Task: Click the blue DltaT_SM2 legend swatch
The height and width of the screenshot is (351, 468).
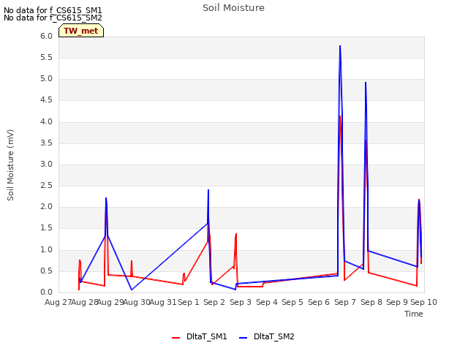Action: pyautogui.click(x=244, y=338)
